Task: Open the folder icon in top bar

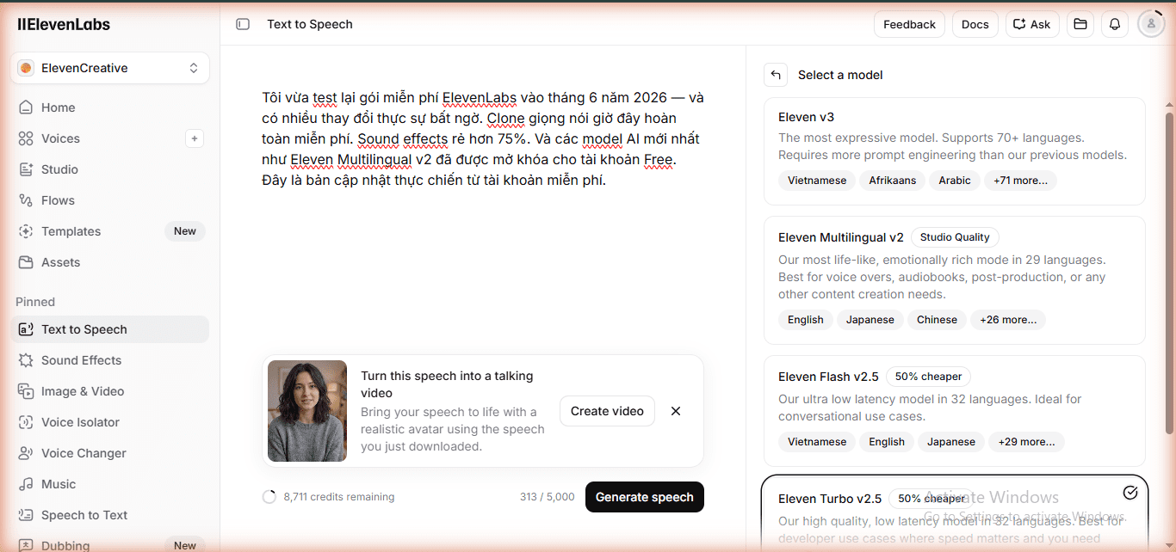Action: point(1080,24)
